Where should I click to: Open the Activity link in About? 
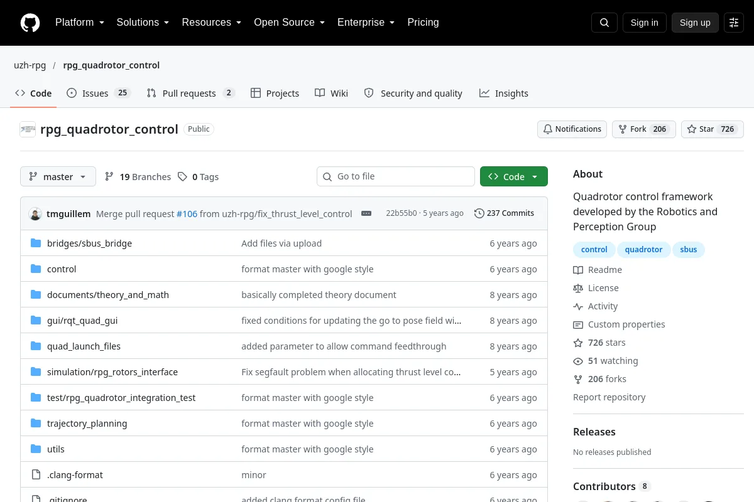coord(596,306)
